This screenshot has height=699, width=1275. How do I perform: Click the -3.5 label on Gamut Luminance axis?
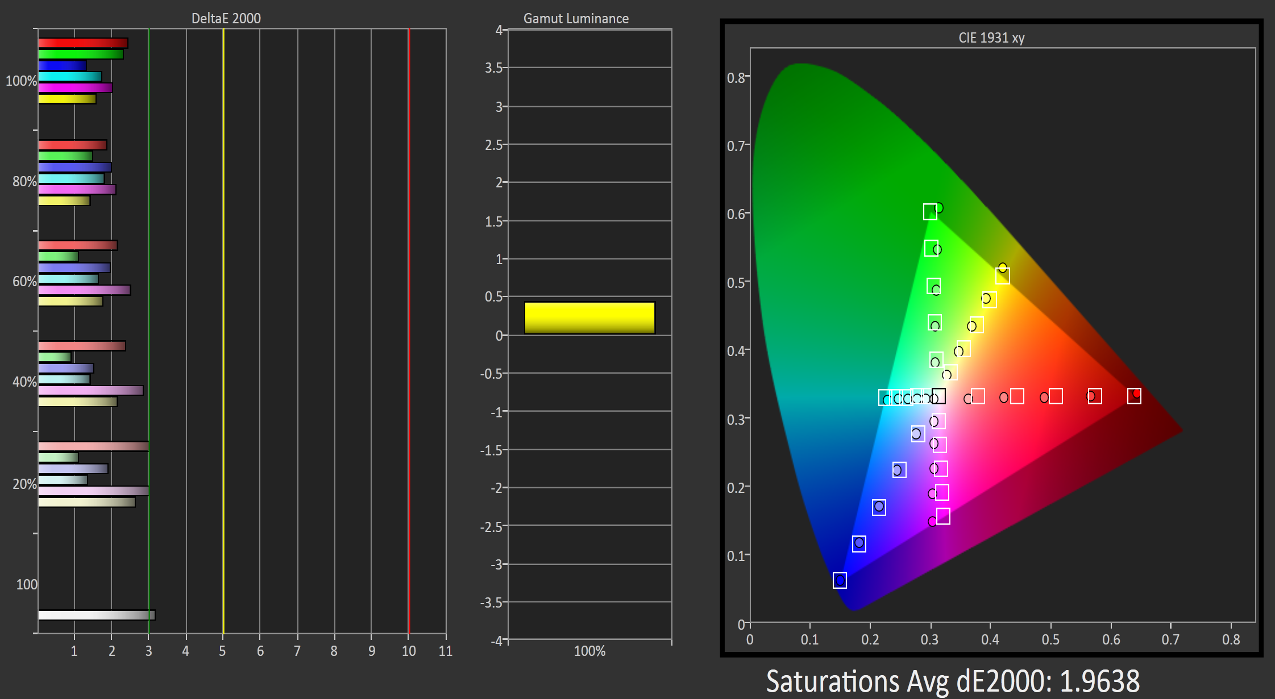click(x=492, y=602)
